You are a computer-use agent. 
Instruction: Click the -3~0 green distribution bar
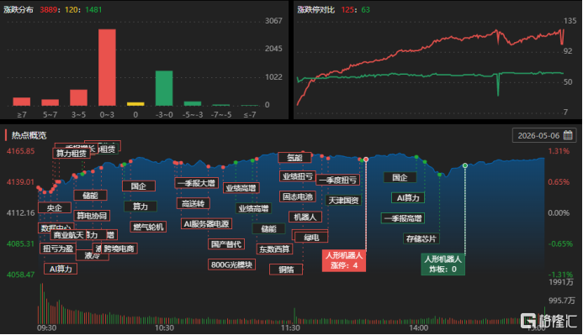164,88
